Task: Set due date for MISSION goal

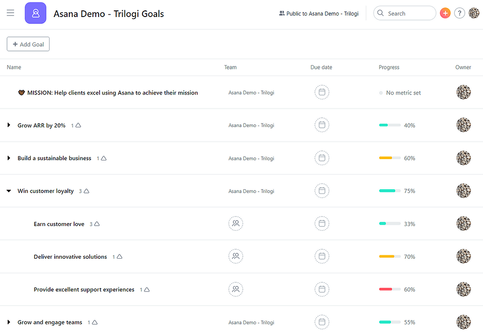Action: pyautogui.click(x=322, y=92)
